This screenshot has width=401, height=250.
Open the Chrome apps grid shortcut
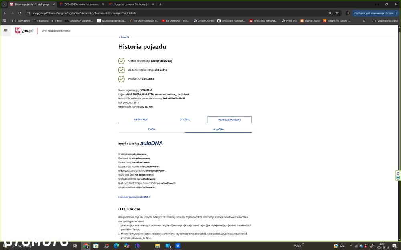[x=4, y=21]
